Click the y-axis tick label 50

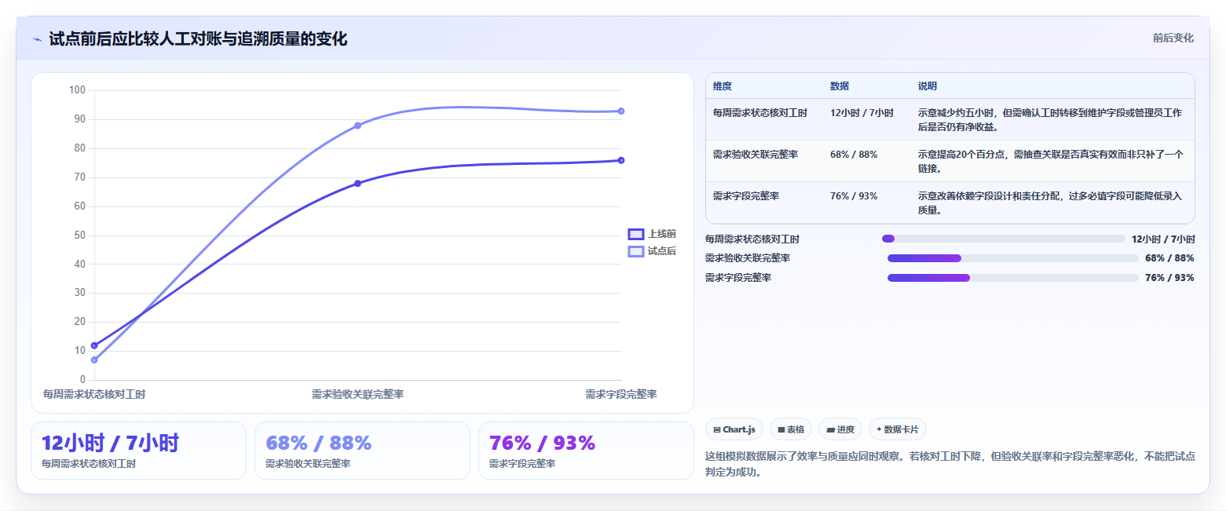click(x=79, y=235)
